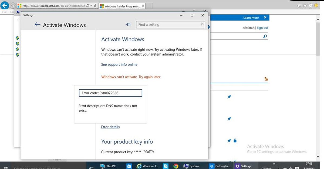Click the Error details link
324x169 pixels.
tap(110, 127)
